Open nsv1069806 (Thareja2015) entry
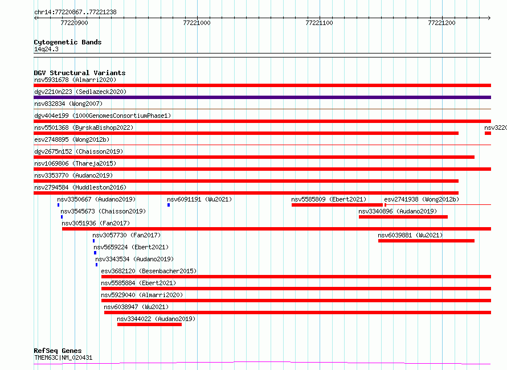Viewport: 507px width, 370px height. (75, 163)
